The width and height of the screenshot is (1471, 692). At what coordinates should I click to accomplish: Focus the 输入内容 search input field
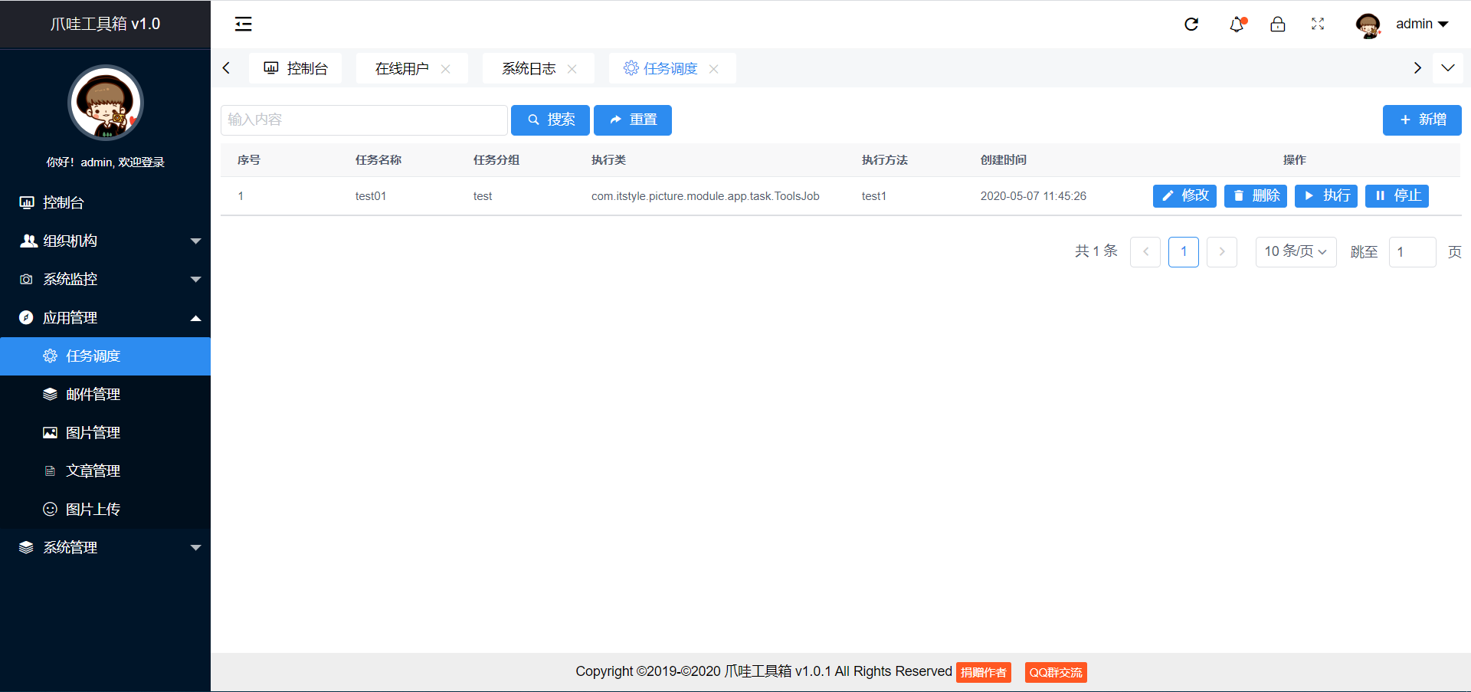click(364, 120)
